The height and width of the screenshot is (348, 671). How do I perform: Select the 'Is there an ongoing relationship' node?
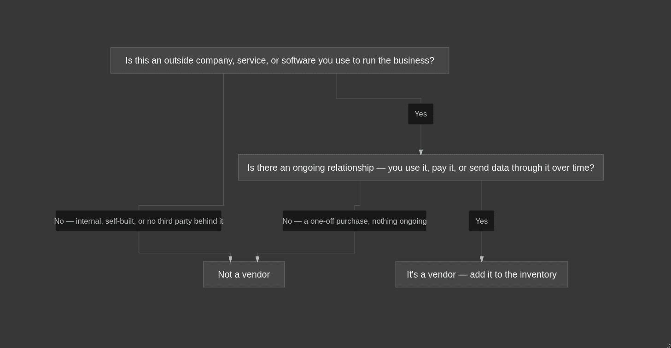pos(420,168)
